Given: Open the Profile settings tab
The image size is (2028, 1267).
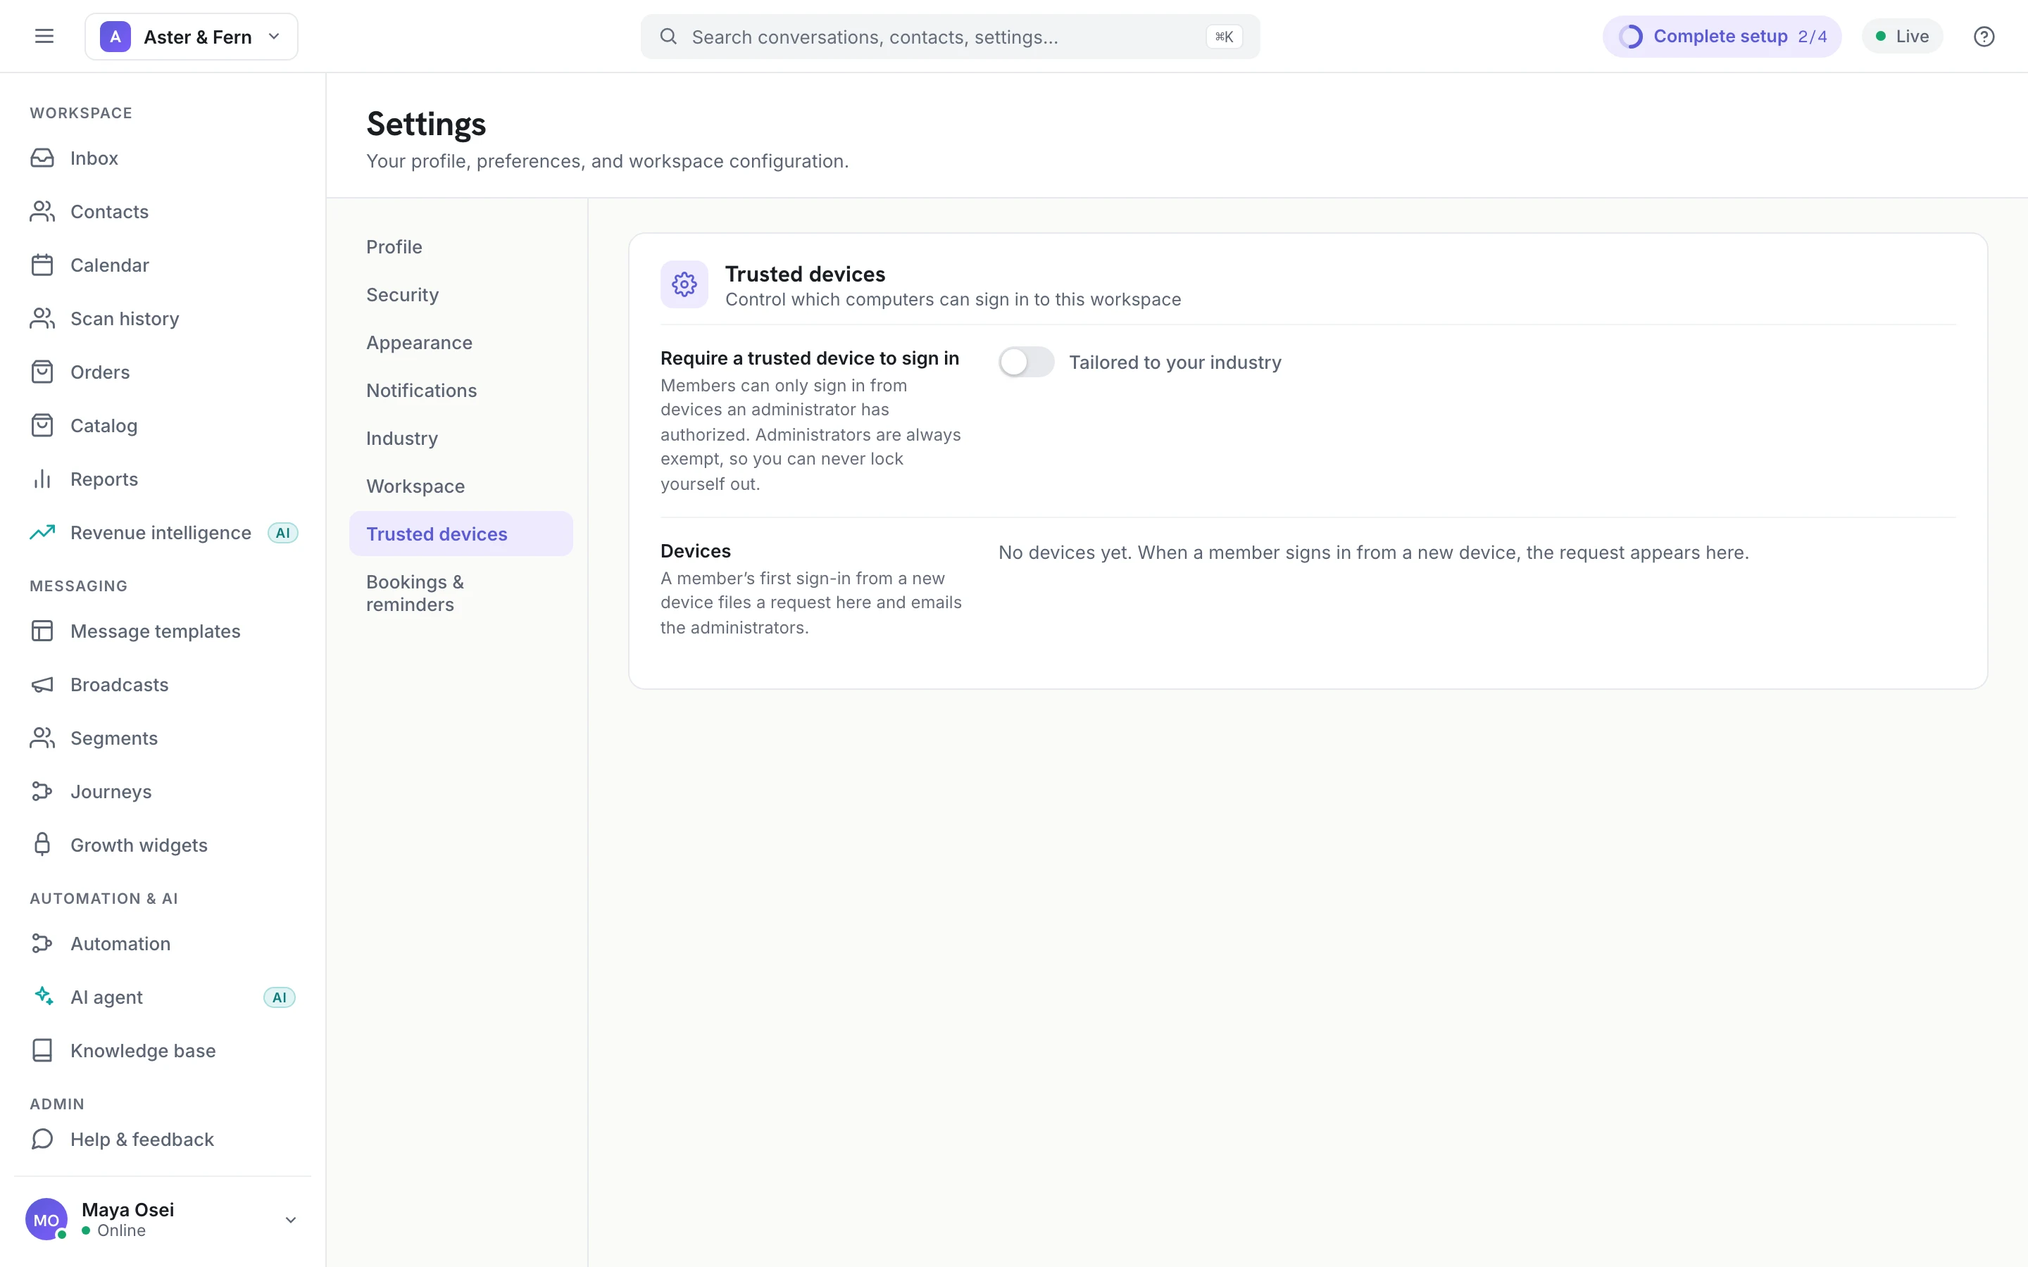Looking at the screenshot, I should tap(461, 247).
